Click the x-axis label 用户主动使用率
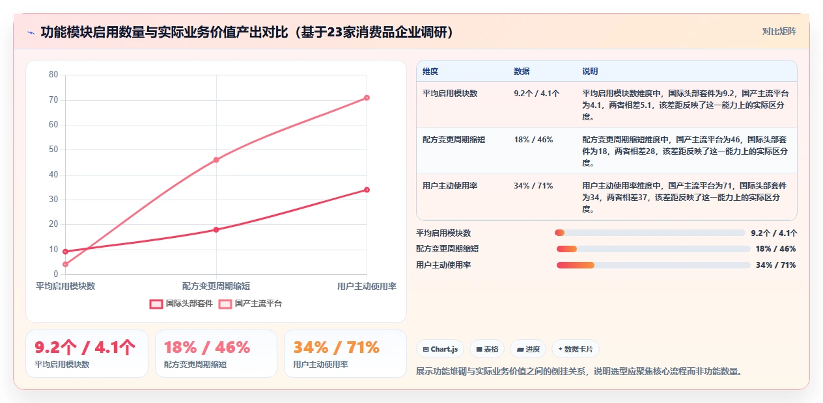The height and width of the screenshot is (403, 823). pyautogui.click(x=367, y=286)
